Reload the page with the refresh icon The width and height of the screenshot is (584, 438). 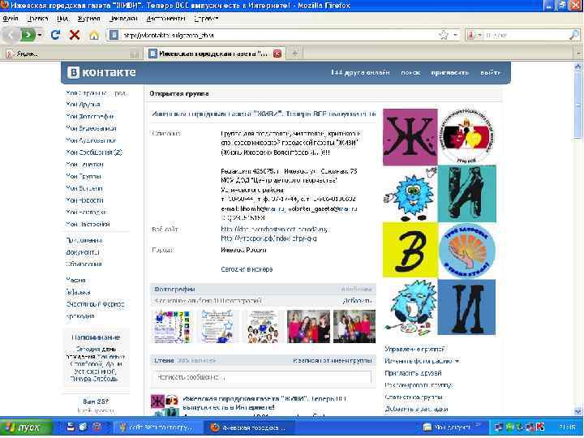click(x=56, y=35)
